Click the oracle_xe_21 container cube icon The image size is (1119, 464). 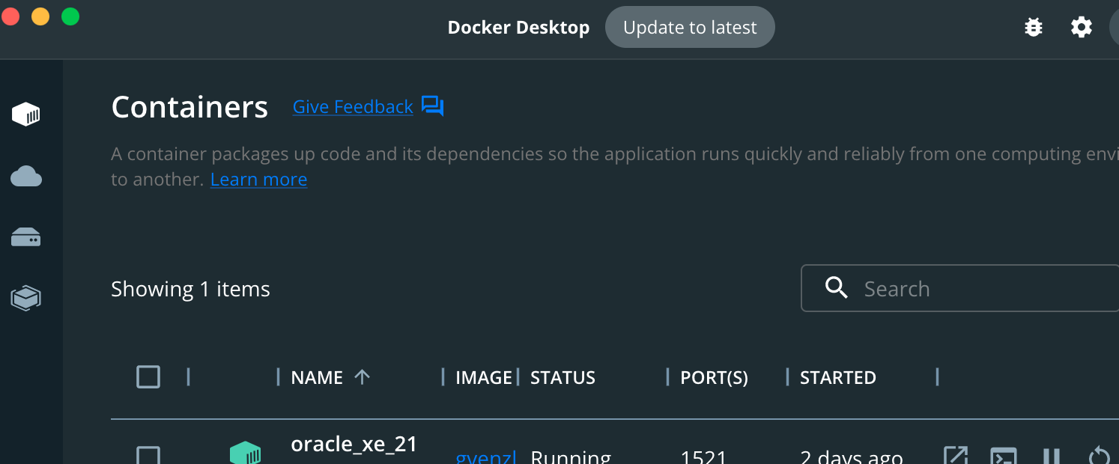pyautogui.click(x=245, y=454)
